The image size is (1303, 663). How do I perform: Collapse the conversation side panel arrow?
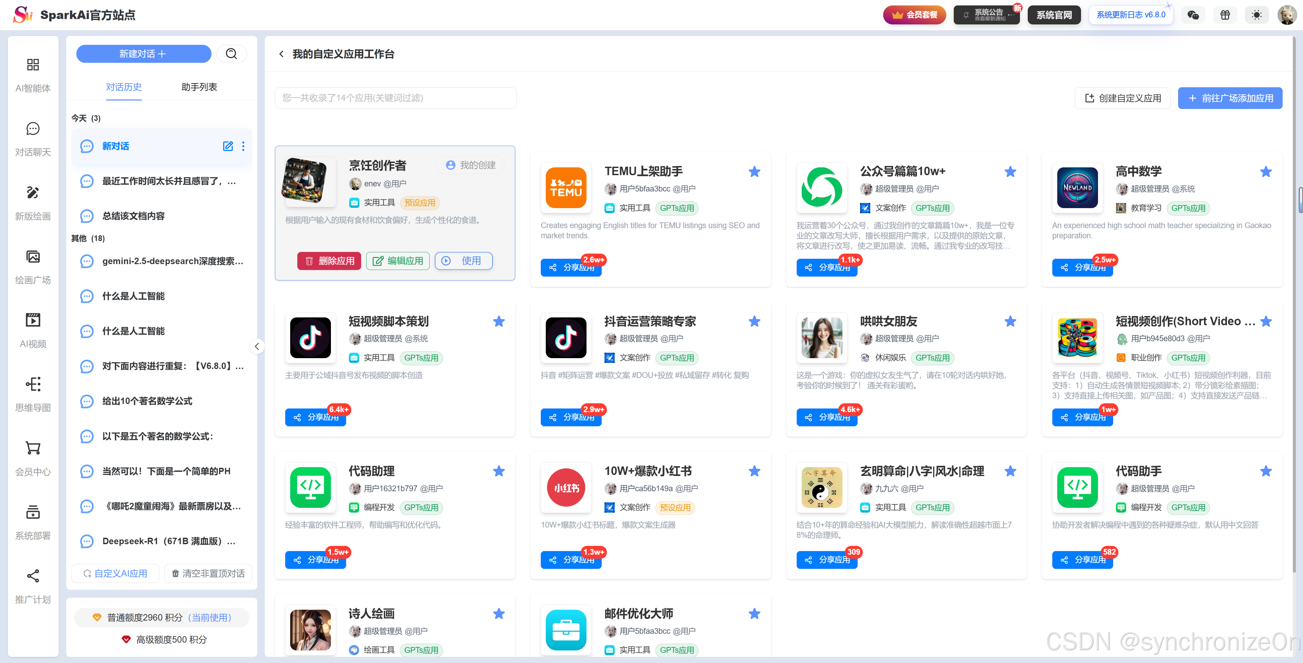click(x=257, y=346)
